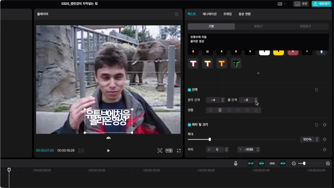Switch to the 트래킹 tab
The width and height of the screenshot is (334, 188).
227,14
